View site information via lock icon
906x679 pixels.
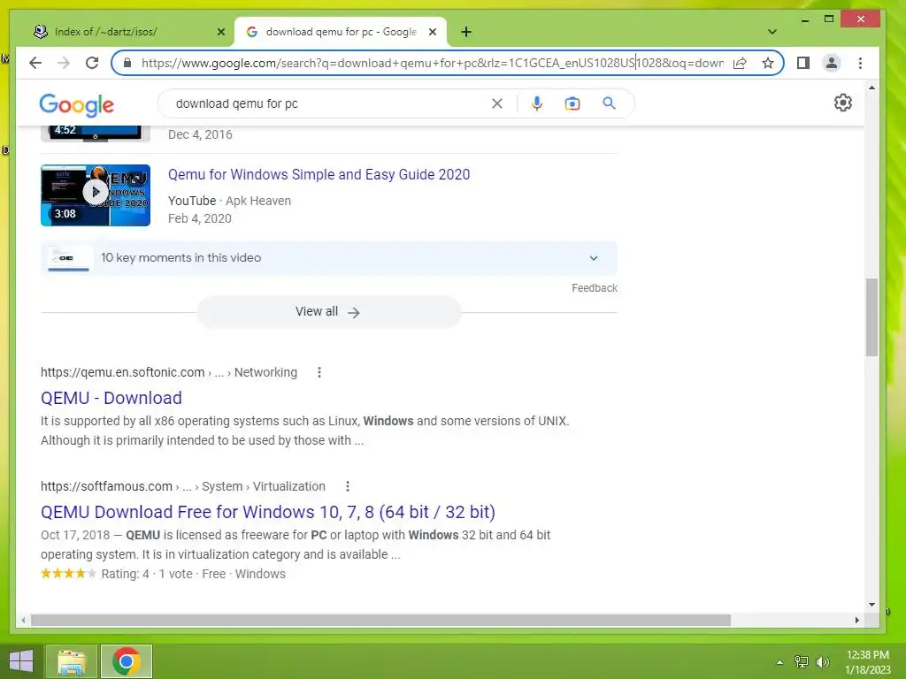click(x=127, y=63)
